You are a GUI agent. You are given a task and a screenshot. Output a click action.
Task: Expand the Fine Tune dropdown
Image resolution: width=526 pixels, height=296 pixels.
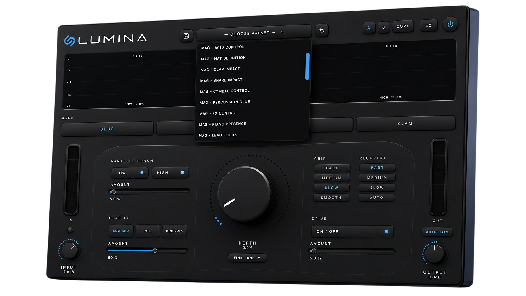pos(247,258)
